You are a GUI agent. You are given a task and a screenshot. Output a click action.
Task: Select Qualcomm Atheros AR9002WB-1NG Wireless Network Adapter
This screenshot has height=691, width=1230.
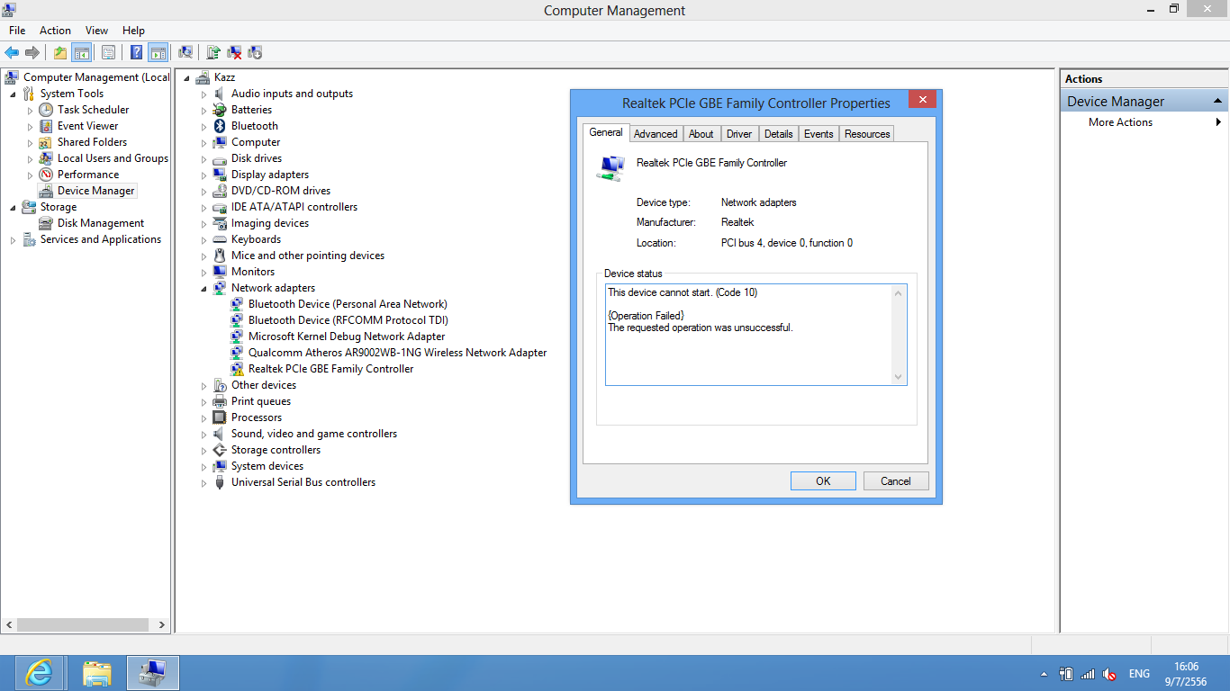point(397,353)
